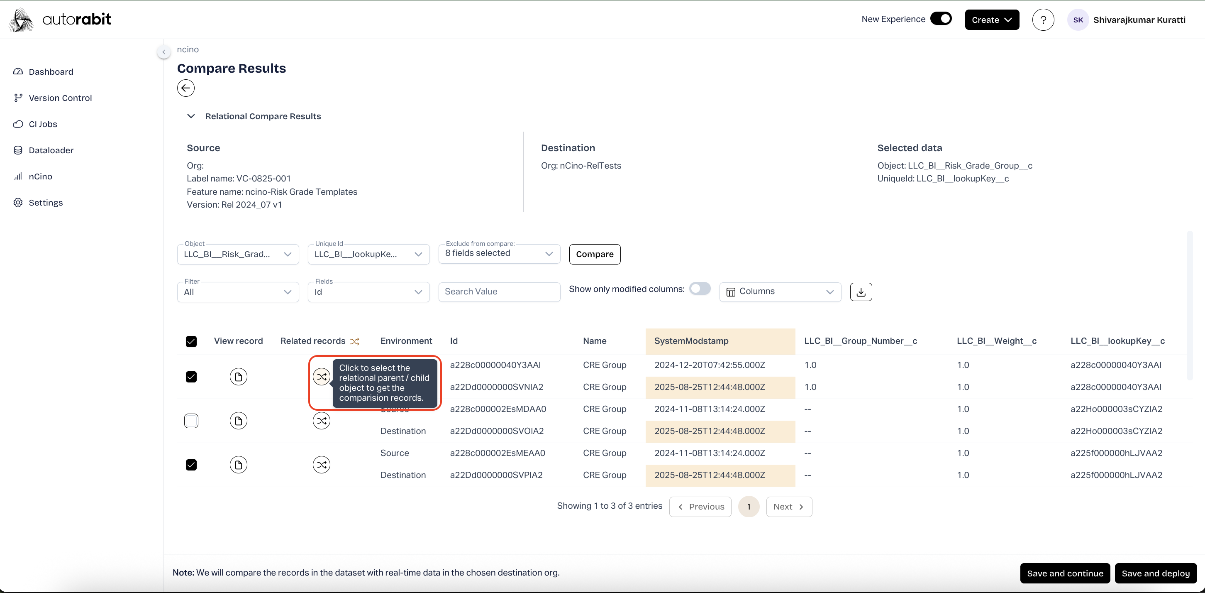Go to Version Control in the sidebar

[x=60, y=98]
